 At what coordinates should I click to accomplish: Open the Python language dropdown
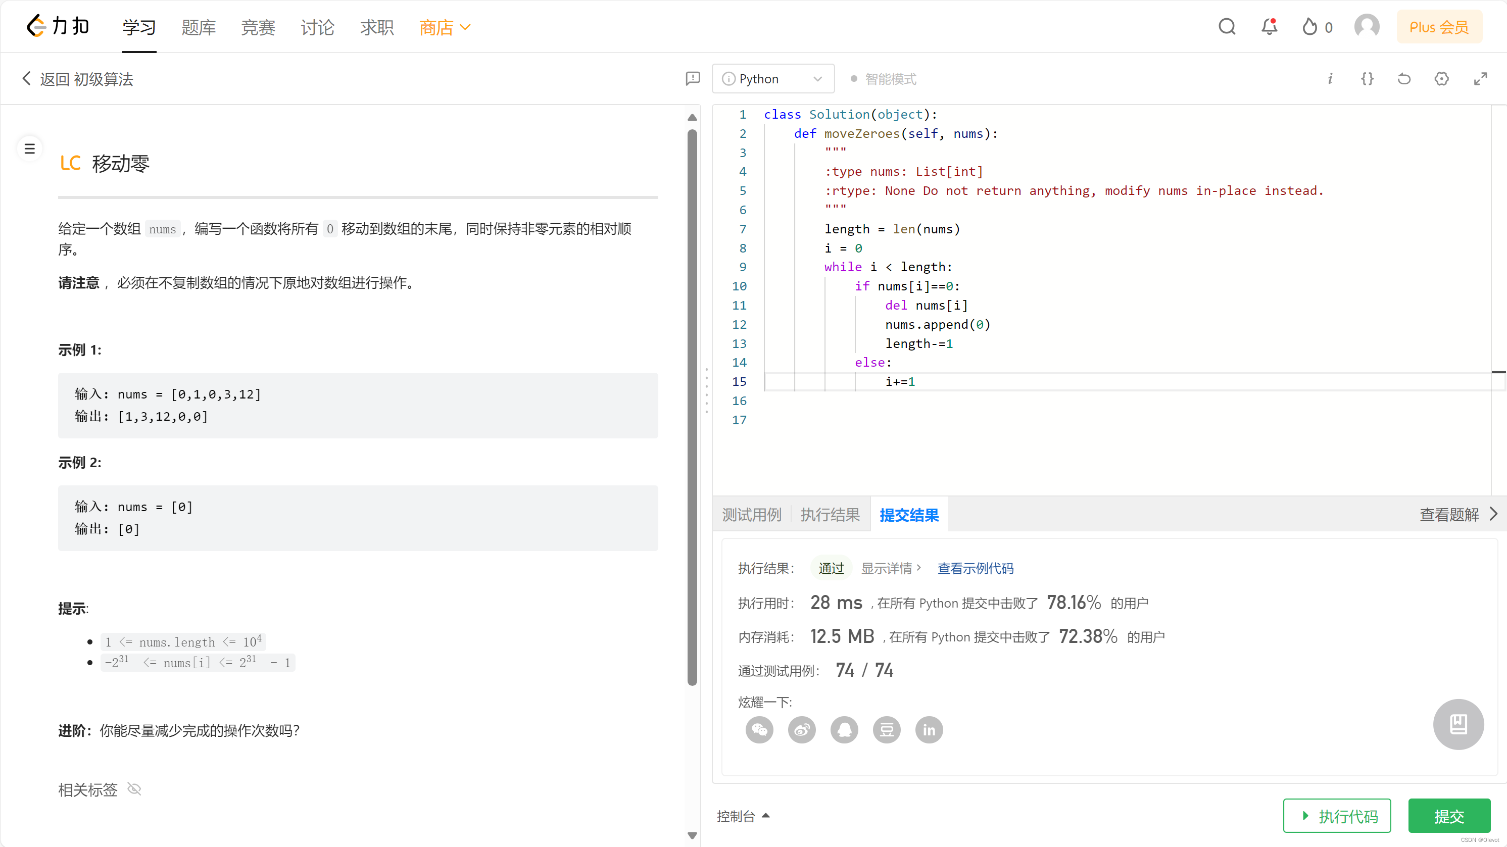pyautogui.click(x=773, y=78)
